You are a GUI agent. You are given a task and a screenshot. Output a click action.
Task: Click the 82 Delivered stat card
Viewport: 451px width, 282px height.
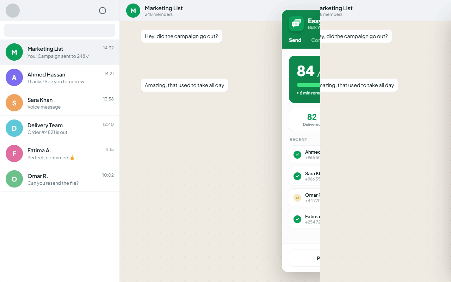coord(305,119)
